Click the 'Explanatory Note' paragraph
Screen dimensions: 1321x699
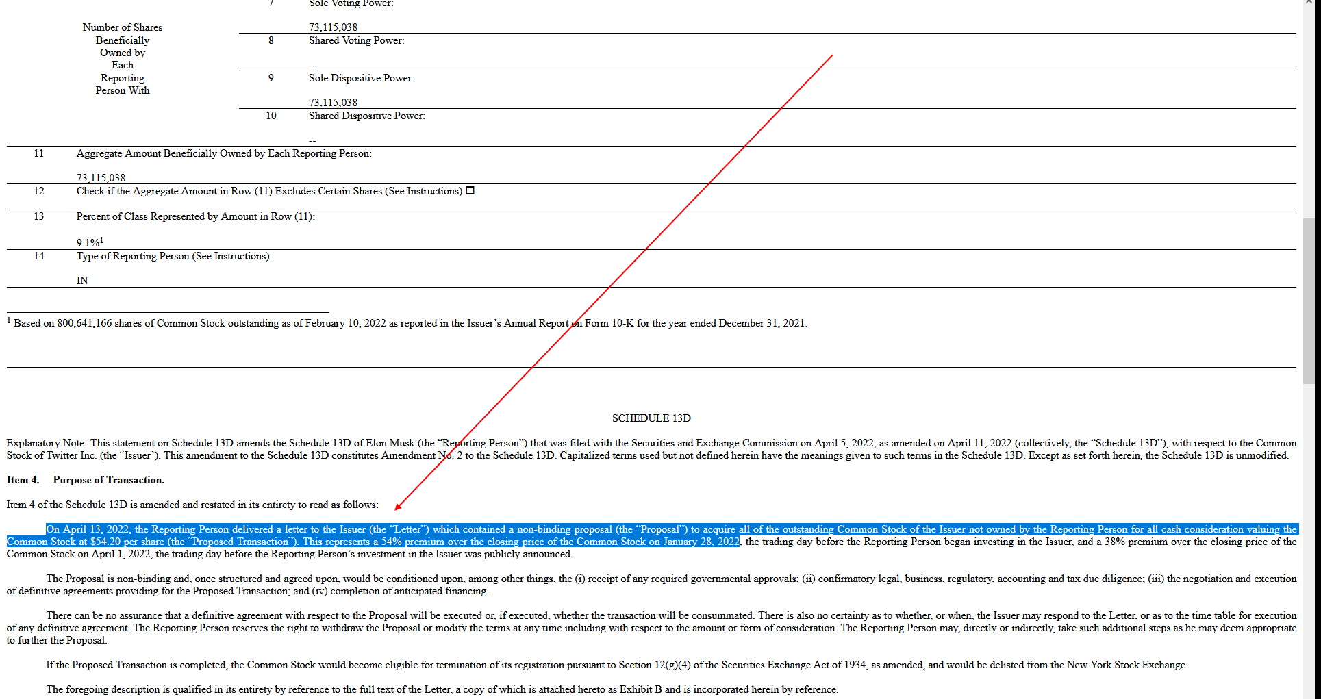pyautogui.click(x=651, y=449)
